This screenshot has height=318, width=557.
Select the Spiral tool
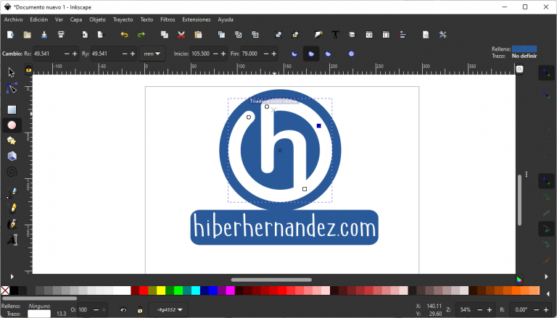pos(12,172)
